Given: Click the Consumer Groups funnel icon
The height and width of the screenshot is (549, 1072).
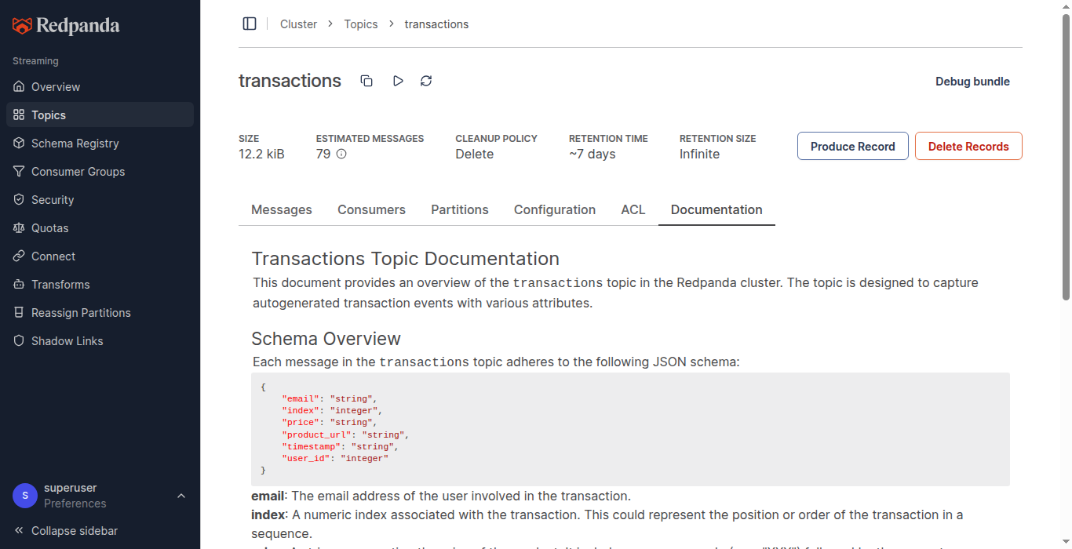Looking at the screenshot, I should [19, 172].
